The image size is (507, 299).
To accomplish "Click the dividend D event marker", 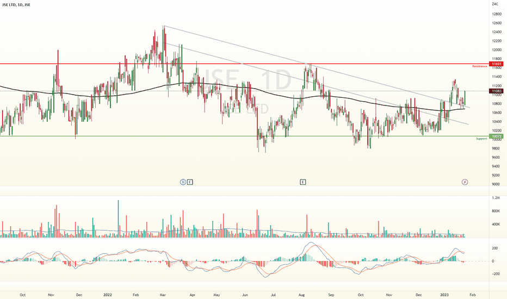I will pos(183,182).
